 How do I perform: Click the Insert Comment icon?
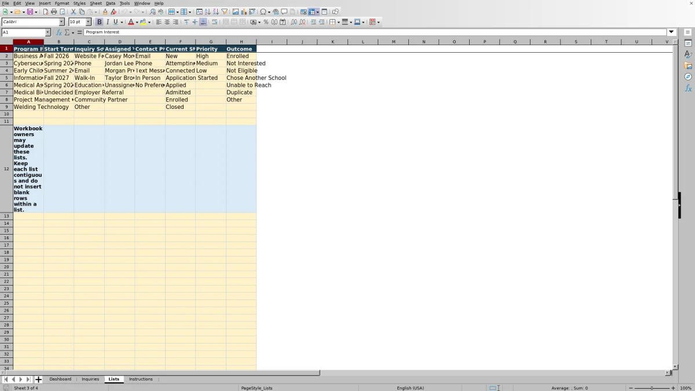[x=284, y=12]
